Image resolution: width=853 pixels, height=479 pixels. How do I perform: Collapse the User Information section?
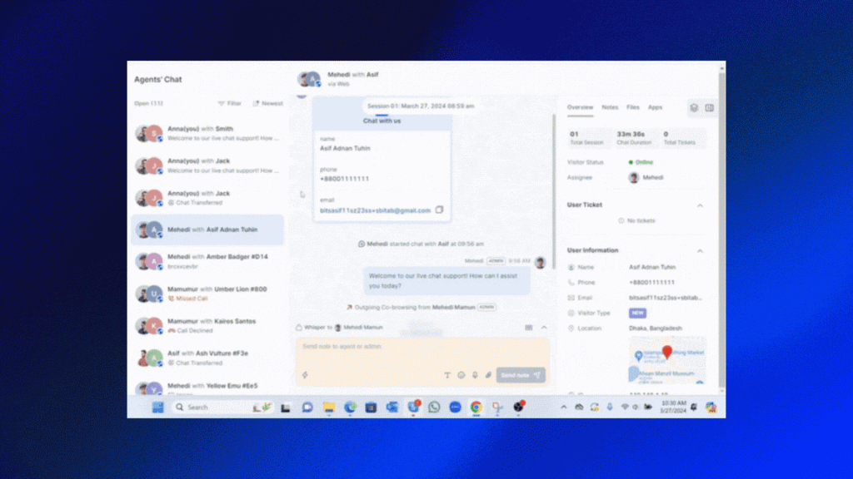(x=700, y=250)
